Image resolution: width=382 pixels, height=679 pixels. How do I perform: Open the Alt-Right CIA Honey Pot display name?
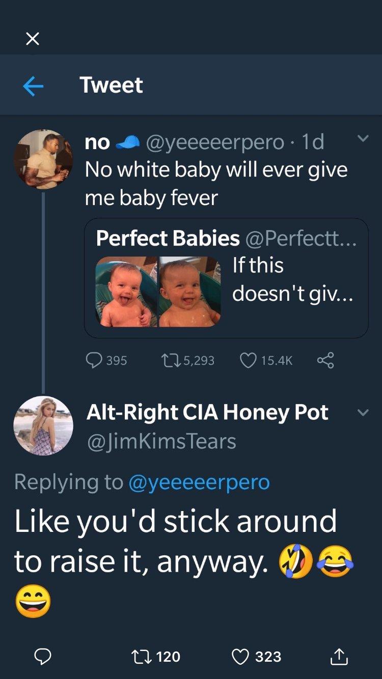(207, 412)
